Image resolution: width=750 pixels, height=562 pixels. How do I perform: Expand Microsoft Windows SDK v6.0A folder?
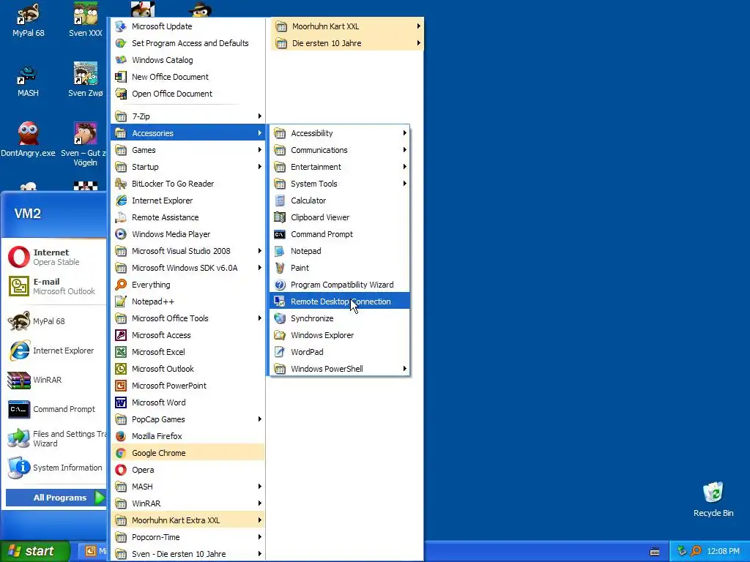pos(188,268)
